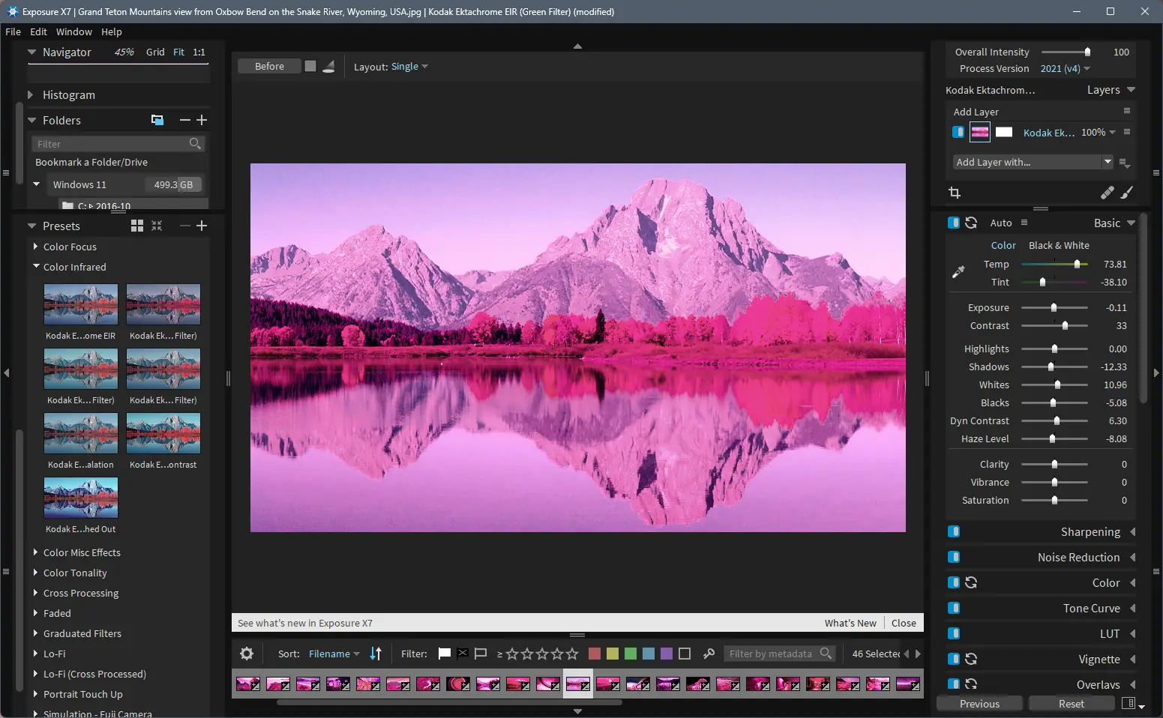Click the Previous button
Screen dimensions: 1163x718
point(979,704)
